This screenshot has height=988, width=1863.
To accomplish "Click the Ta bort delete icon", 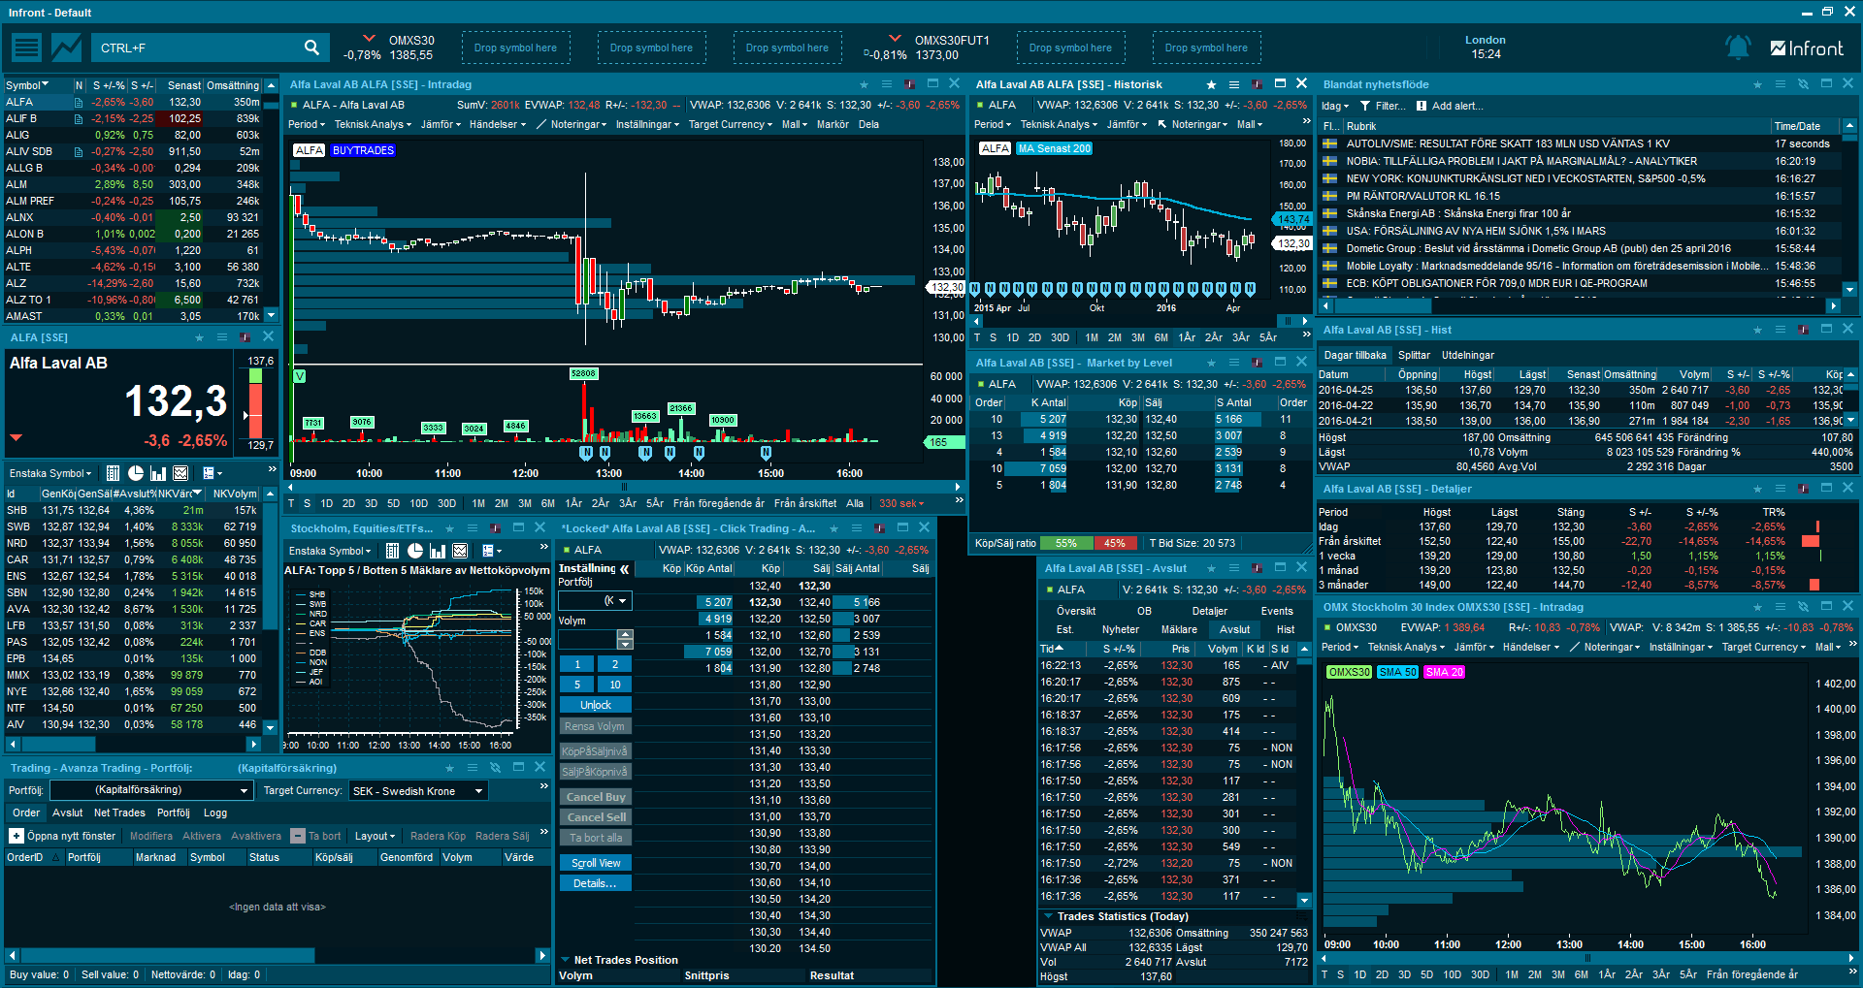I will (299, 836).
